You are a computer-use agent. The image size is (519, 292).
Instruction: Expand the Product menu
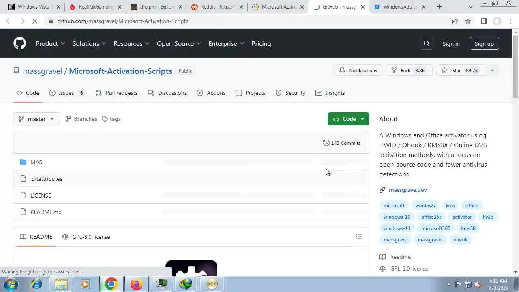[50, 43]
